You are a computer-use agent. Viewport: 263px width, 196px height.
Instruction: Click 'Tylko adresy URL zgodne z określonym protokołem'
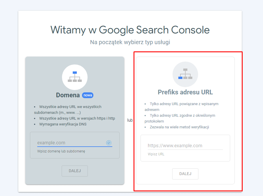pos(180,118)
